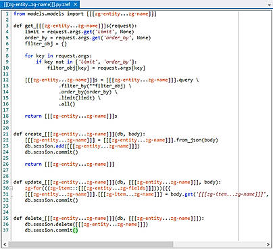Click the 'body.get' call on line 31
Viewport: 273px width, 249px height.
click(220, 194)
